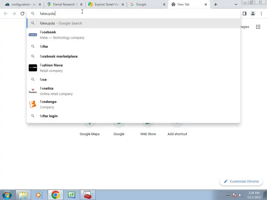The width and height of the screenshot is (267, 200).
Task: Close the Explore Street View tab
Action: (x=123, y=4)
